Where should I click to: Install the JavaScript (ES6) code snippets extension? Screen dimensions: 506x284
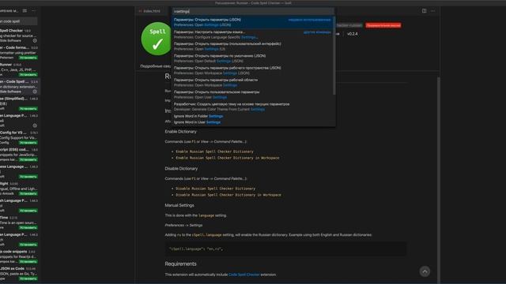(x=28, y=159)
